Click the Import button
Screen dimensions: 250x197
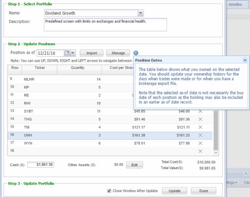(91, 53)
